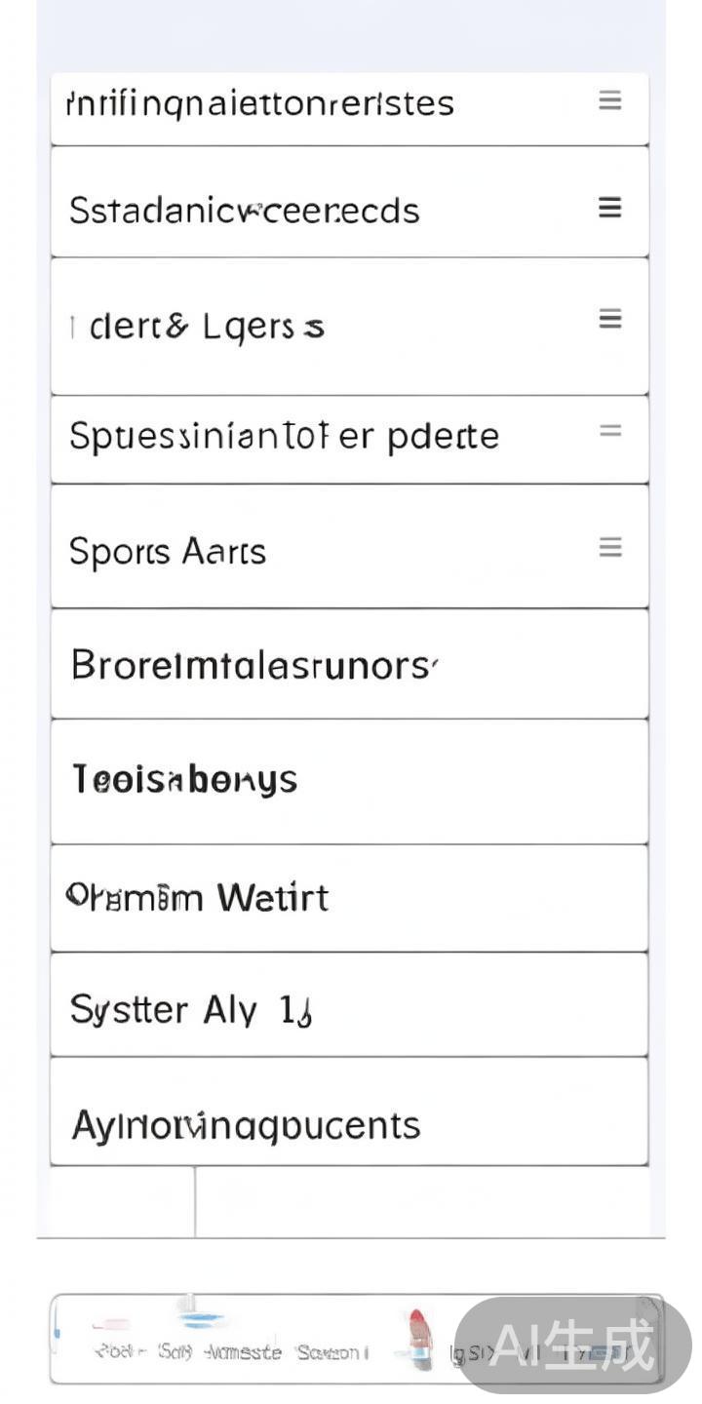Image resolution: width=702 pixels, height=1404 pixels.
Task: Open the Sports Aarts list item
Action: 168,552
